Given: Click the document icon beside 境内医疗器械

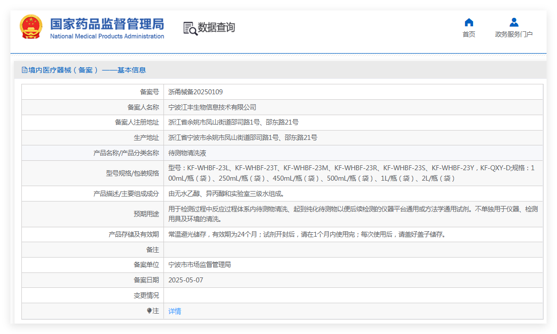Looking at the screenshot, I should 24,70.
